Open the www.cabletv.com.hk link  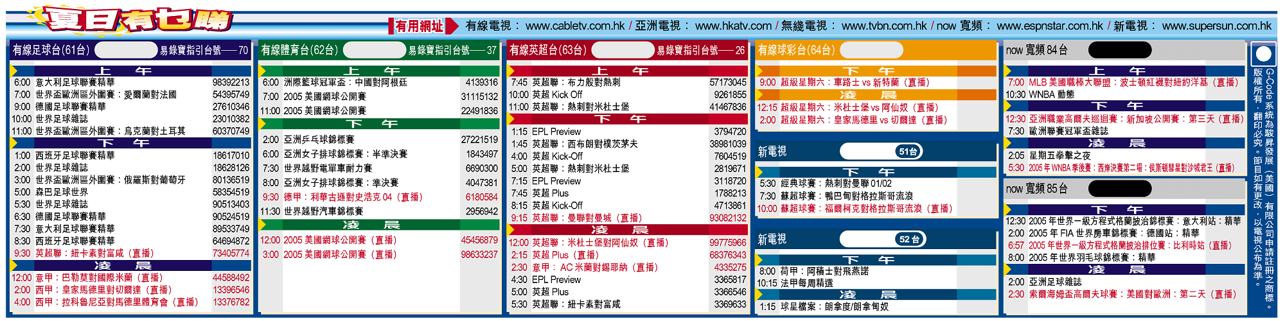(575, 26)
